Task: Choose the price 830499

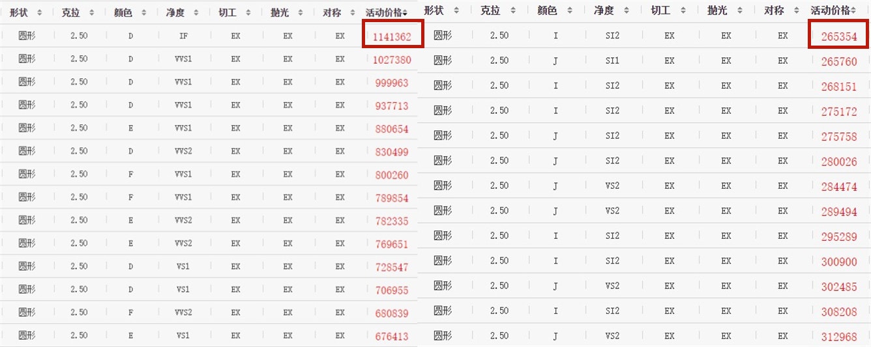Action: coord(392,152)
